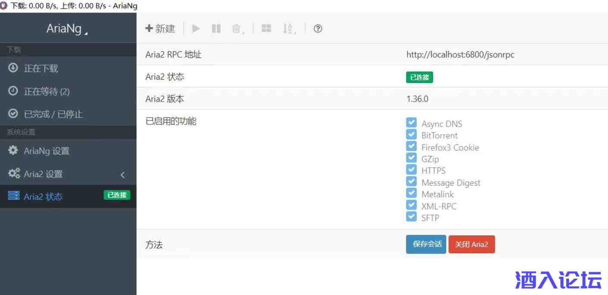Click the checkmark circle icon beside 已完成
Viewport: 608px width, 295px height.
click(13, 114)
